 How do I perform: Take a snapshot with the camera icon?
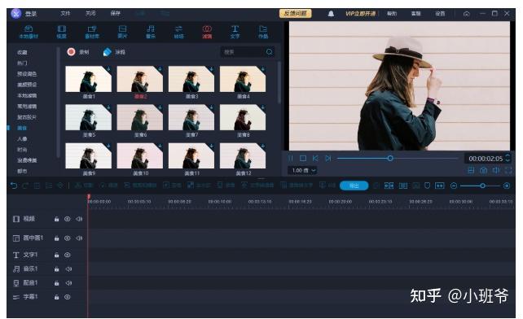[x=483, y=170]
